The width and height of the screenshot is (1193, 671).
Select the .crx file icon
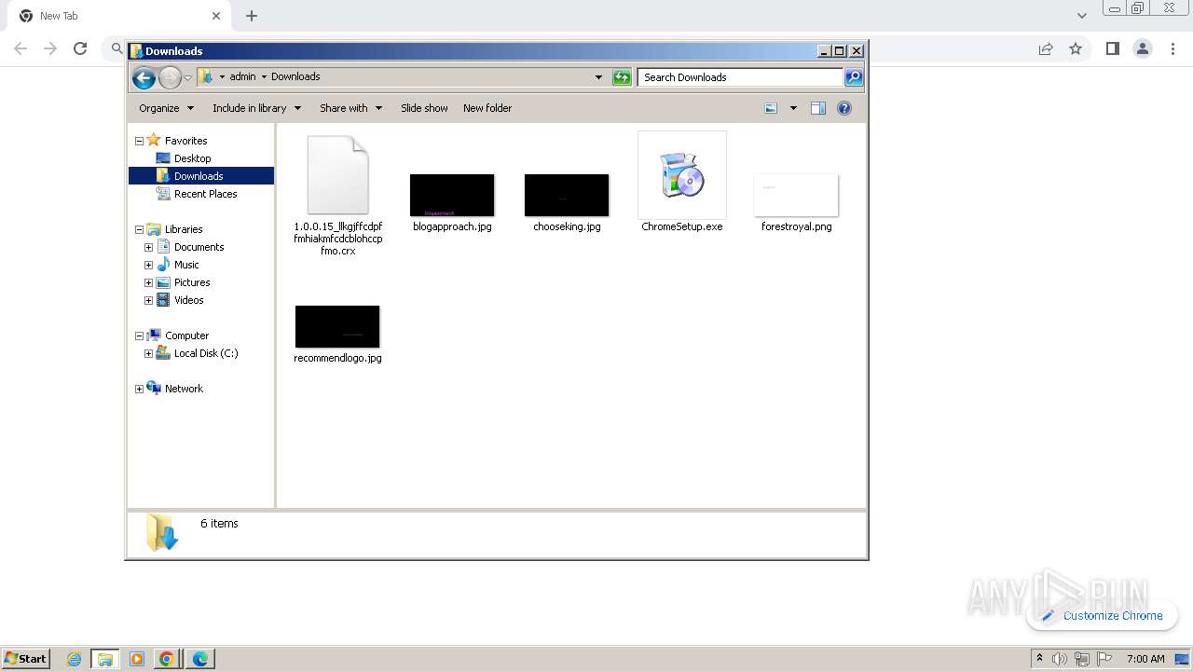[337, 174]
